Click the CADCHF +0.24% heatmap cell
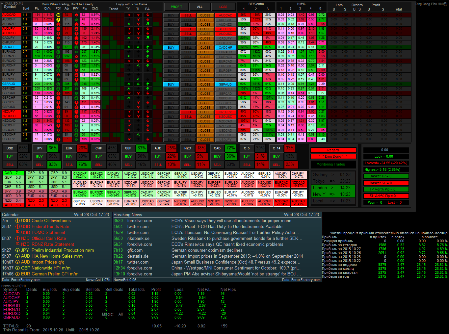The image size is (449, 334). [x=80, y=175]
